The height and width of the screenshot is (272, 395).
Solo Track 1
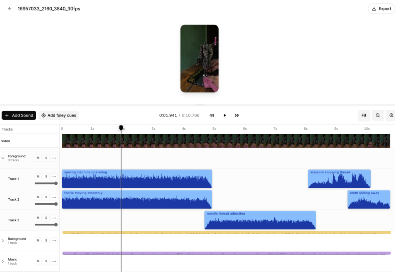46,177
